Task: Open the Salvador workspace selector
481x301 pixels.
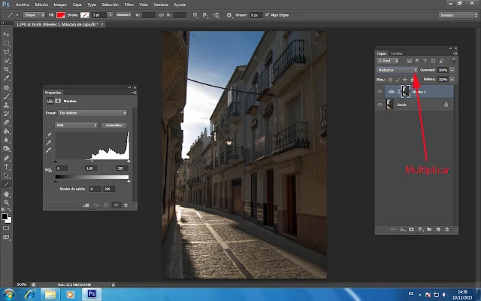Action: coord(455,14)
